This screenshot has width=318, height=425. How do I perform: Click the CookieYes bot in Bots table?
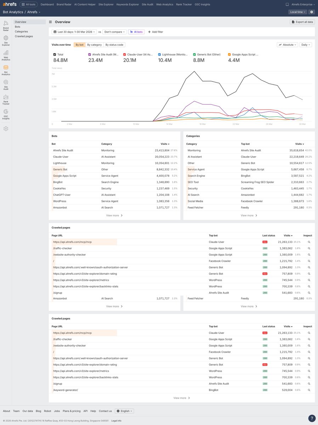pyautogui.click(x=59, y=188)
